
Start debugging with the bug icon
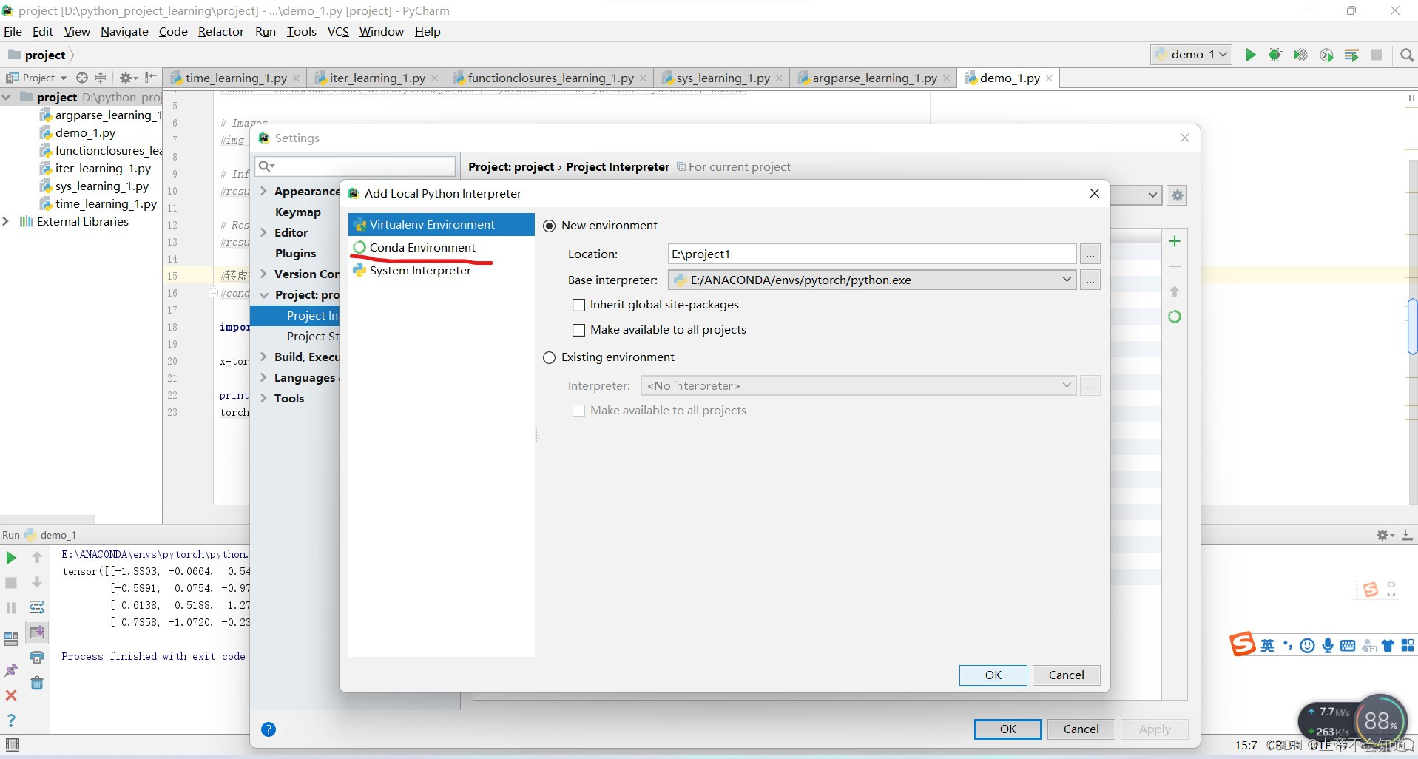coord(1275,55)
